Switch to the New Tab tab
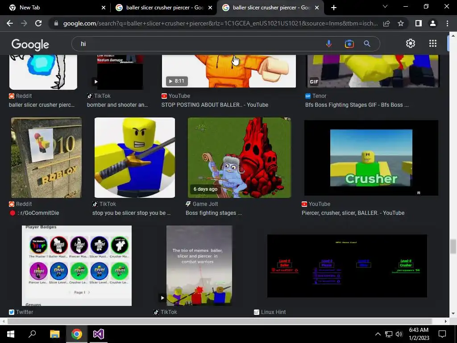Screen dimensions: 457x343 coord(55,8)
